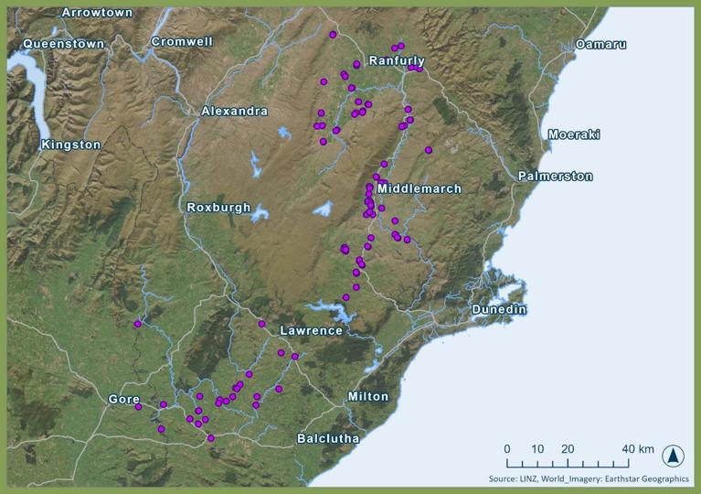Click the northernmost purple point marker

click(333, 35)
